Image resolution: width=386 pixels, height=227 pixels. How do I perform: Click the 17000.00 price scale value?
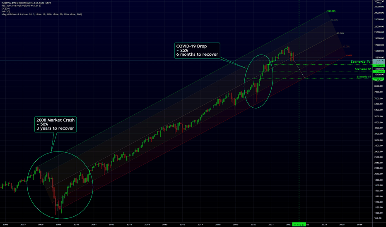tap(379, 45)
